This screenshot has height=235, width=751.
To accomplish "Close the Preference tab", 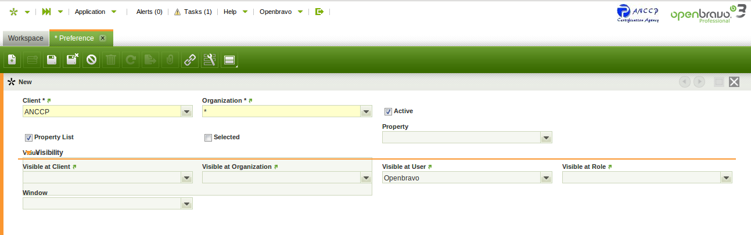I will 103,38.
